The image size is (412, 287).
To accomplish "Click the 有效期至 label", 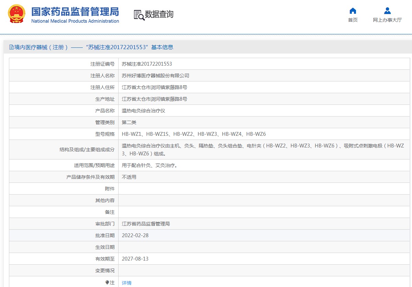I will coord(105,259).
